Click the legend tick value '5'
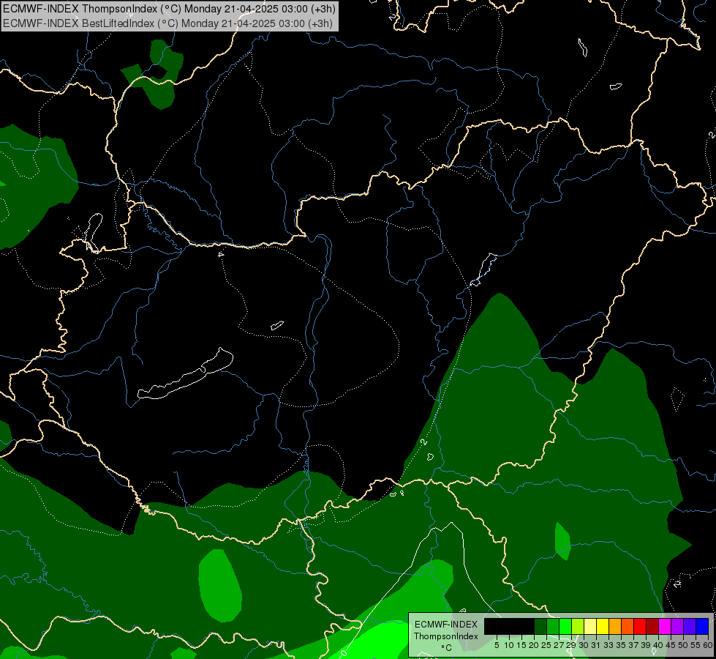716x659 pixels. 497,645
